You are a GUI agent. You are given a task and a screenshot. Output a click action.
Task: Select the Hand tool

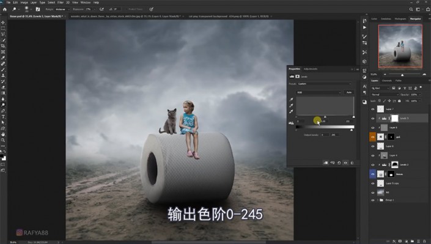point(3,135)
